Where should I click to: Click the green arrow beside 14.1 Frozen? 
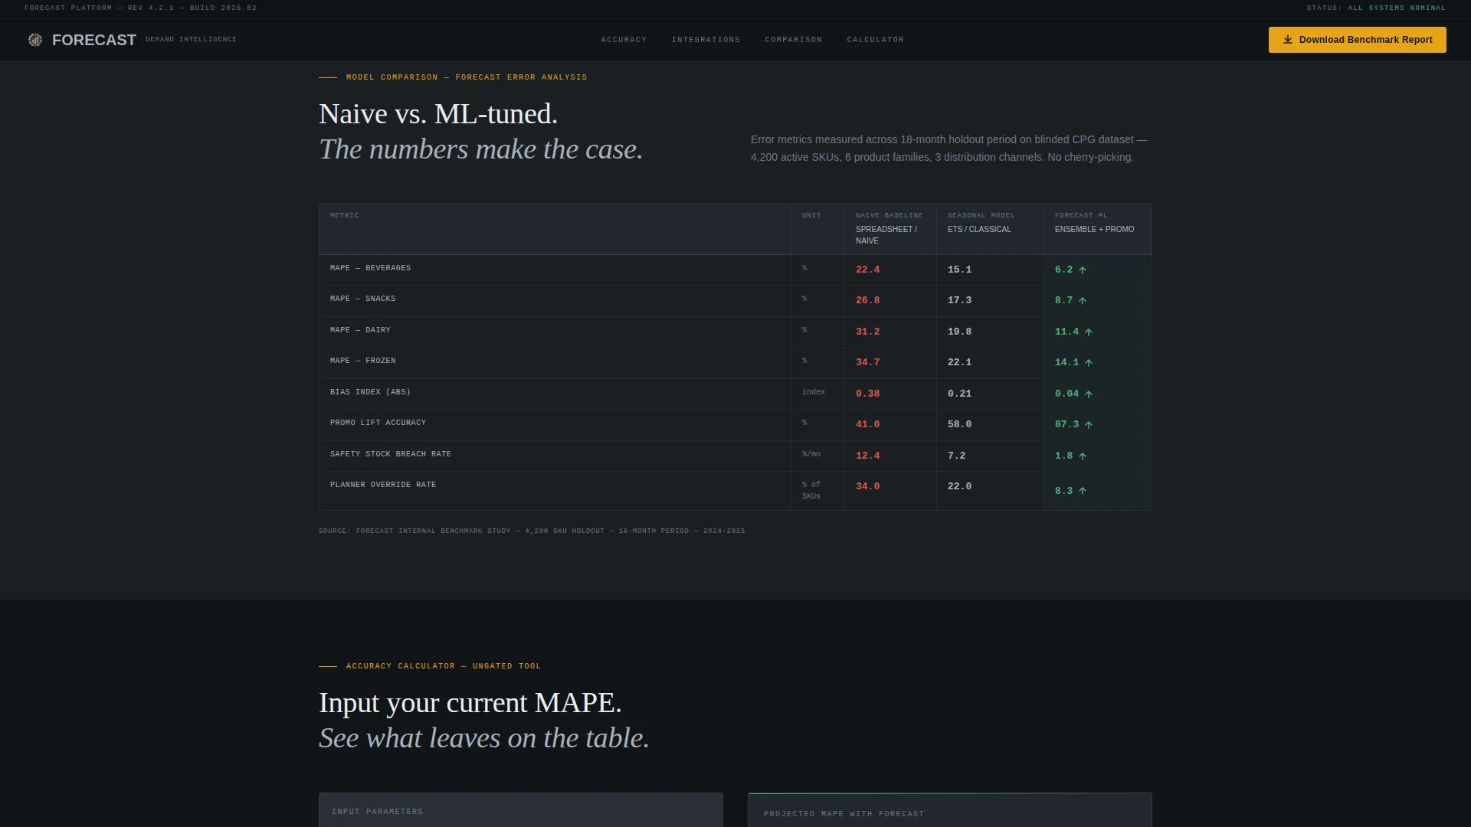point(1089,363)
